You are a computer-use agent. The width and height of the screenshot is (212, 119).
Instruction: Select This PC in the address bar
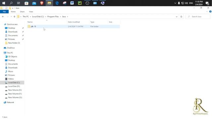tap(26, 17)
